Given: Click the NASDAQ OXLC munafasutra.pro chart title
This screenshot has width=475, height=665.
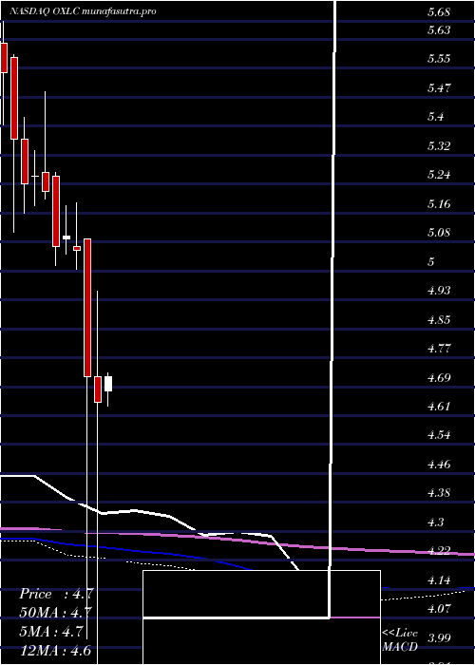Looking at the screenshot, I should point(84,11).
